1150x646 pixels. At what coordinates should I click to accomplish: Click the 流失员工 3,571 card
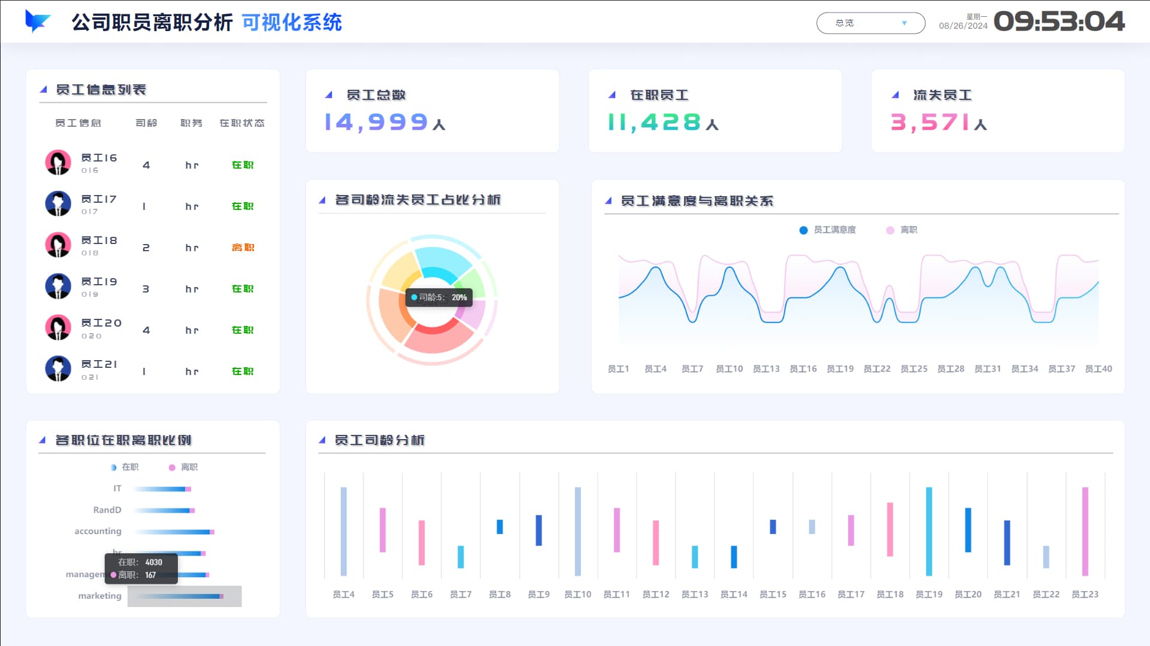[998, 111]
